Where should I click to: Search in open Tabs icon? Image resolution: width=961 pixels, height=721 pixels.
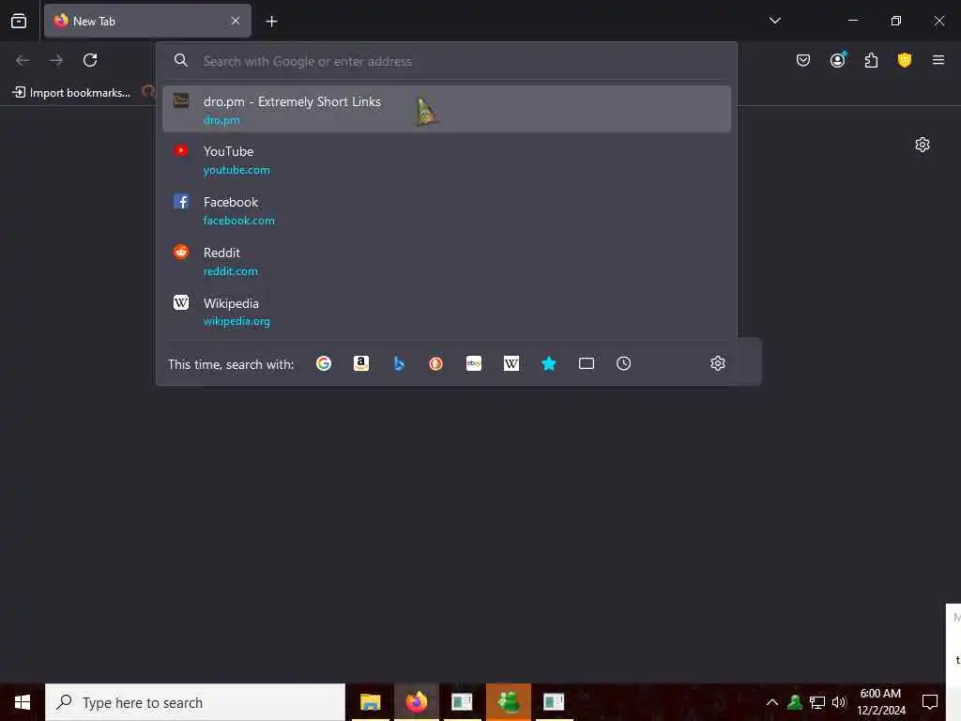587,363
